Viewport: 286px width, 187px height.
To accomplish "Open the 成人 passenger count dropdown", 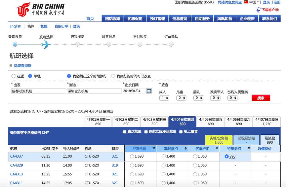I will pos(164,98).
